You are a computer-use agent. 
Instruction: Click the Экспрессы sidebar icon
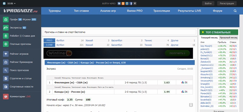tap(6, 28)
